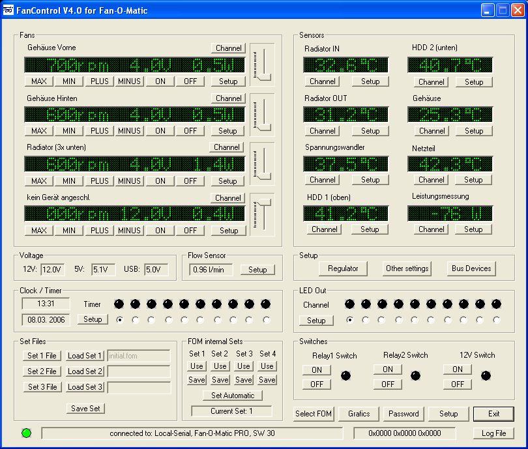Open Channel settings for Radiator IN sensor

[x=323, y=81]
